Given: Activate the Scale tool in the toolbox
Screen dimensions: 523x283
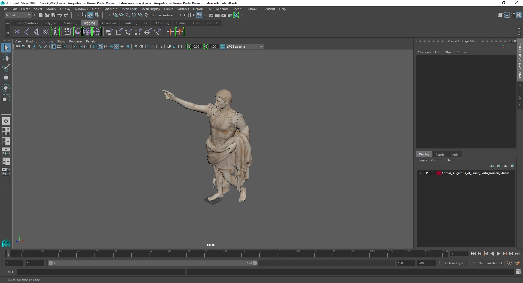Looking at the screenshot, I should (6, 98).
